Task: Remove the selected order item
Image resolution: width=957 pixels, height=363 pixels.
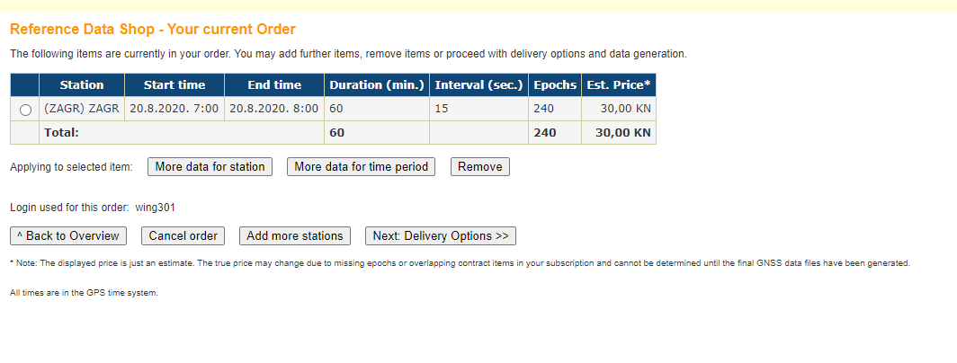Action: click(x=479, y=167)
